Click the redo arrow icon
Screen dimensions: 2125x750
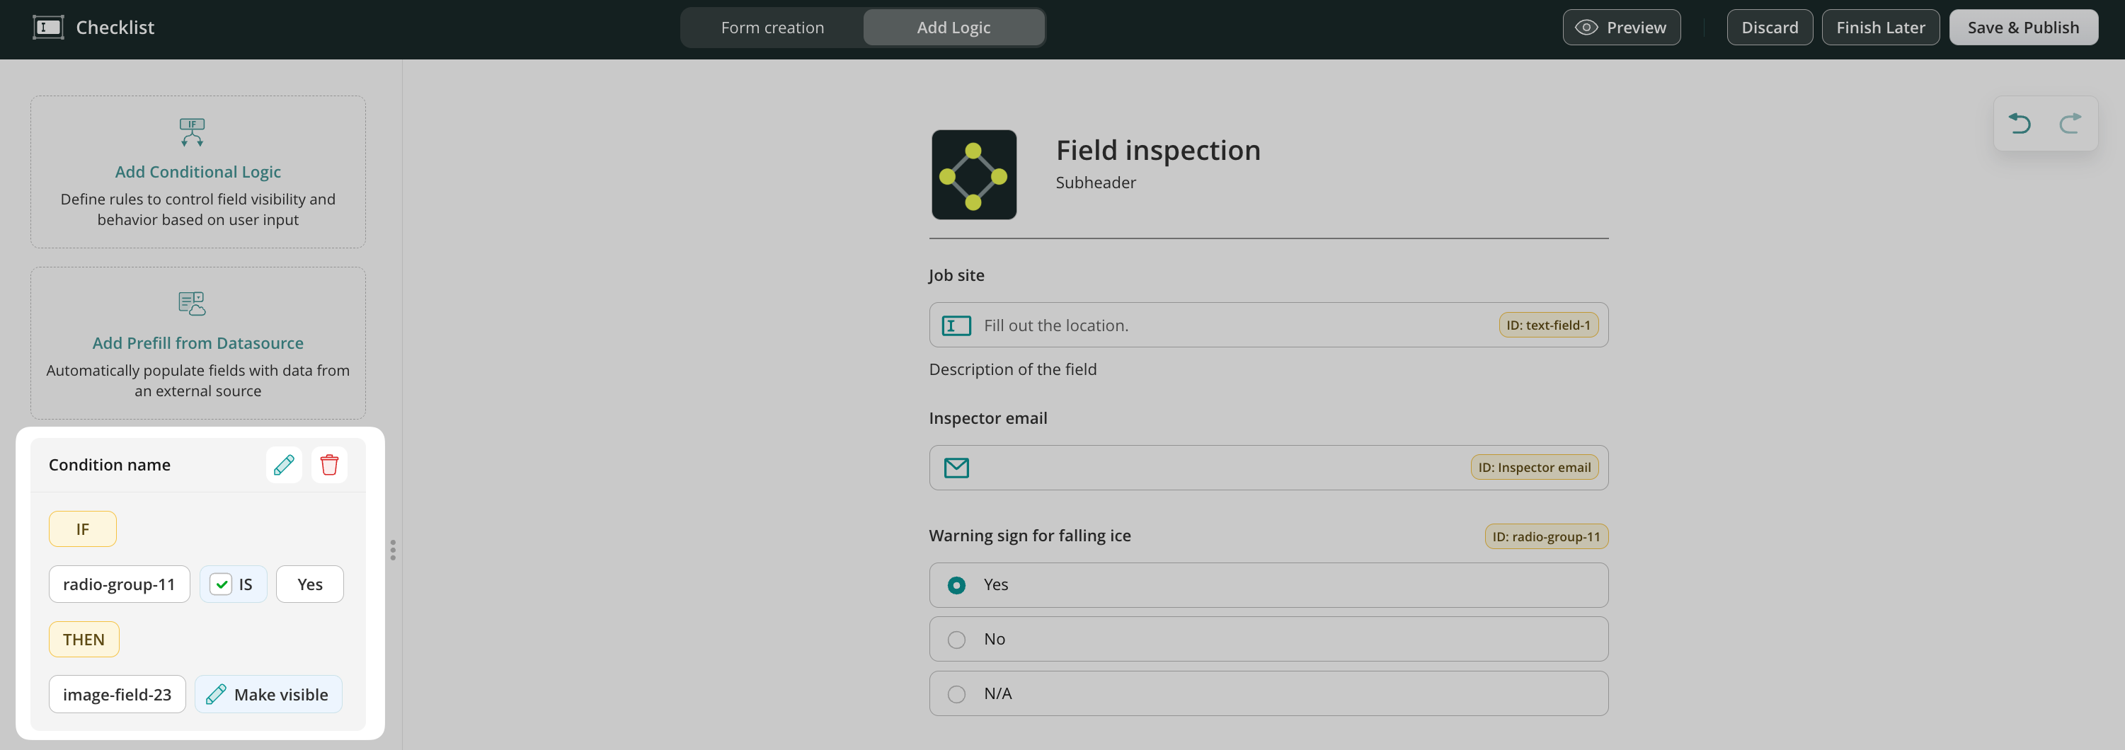(2070, 124)
